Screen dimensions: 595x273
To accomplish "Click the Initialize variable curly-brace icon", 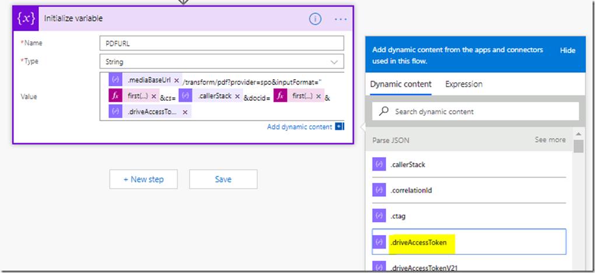I will pos(26,19).
